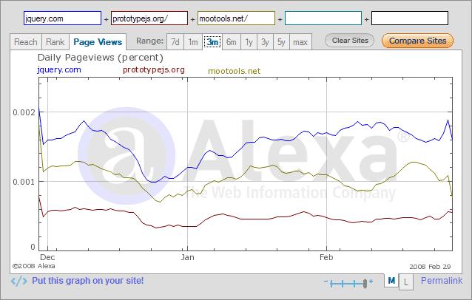
Task: Click the Feb label on the x-axis
Action: click(326, 257)
